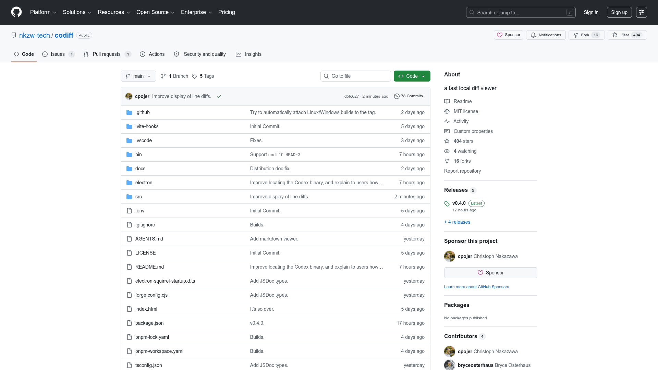Open the Security and quality tab
This screenshot has height=370, width=658.
click(200, 54)
